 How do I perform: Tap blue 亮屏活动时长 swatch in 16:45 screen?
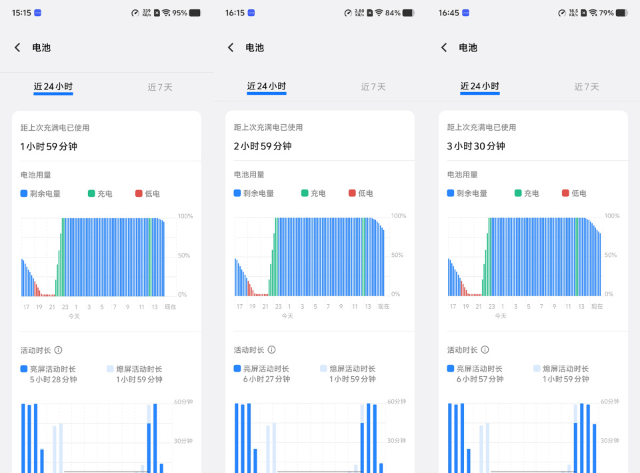click(x=451, y=368)
